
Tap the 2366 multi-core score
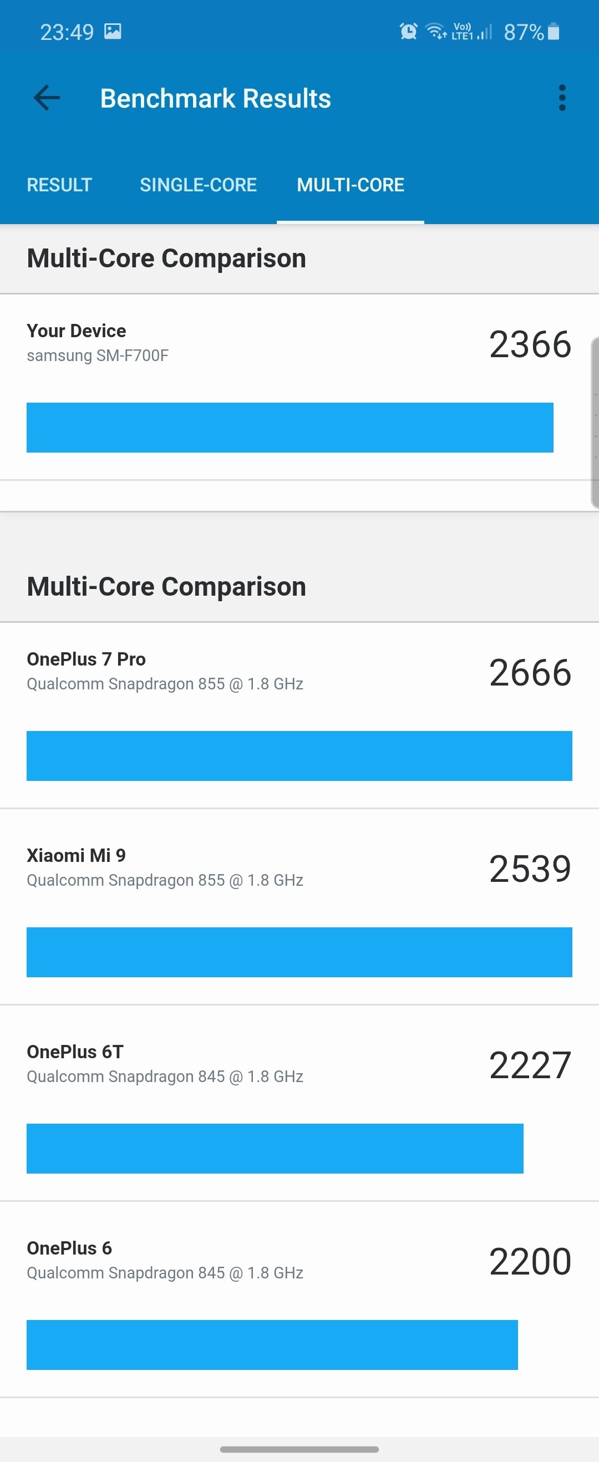point(530,344)
